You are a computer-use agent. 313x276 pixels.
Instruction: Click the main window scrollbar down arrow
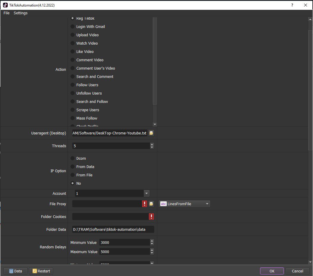pos(310,262)
